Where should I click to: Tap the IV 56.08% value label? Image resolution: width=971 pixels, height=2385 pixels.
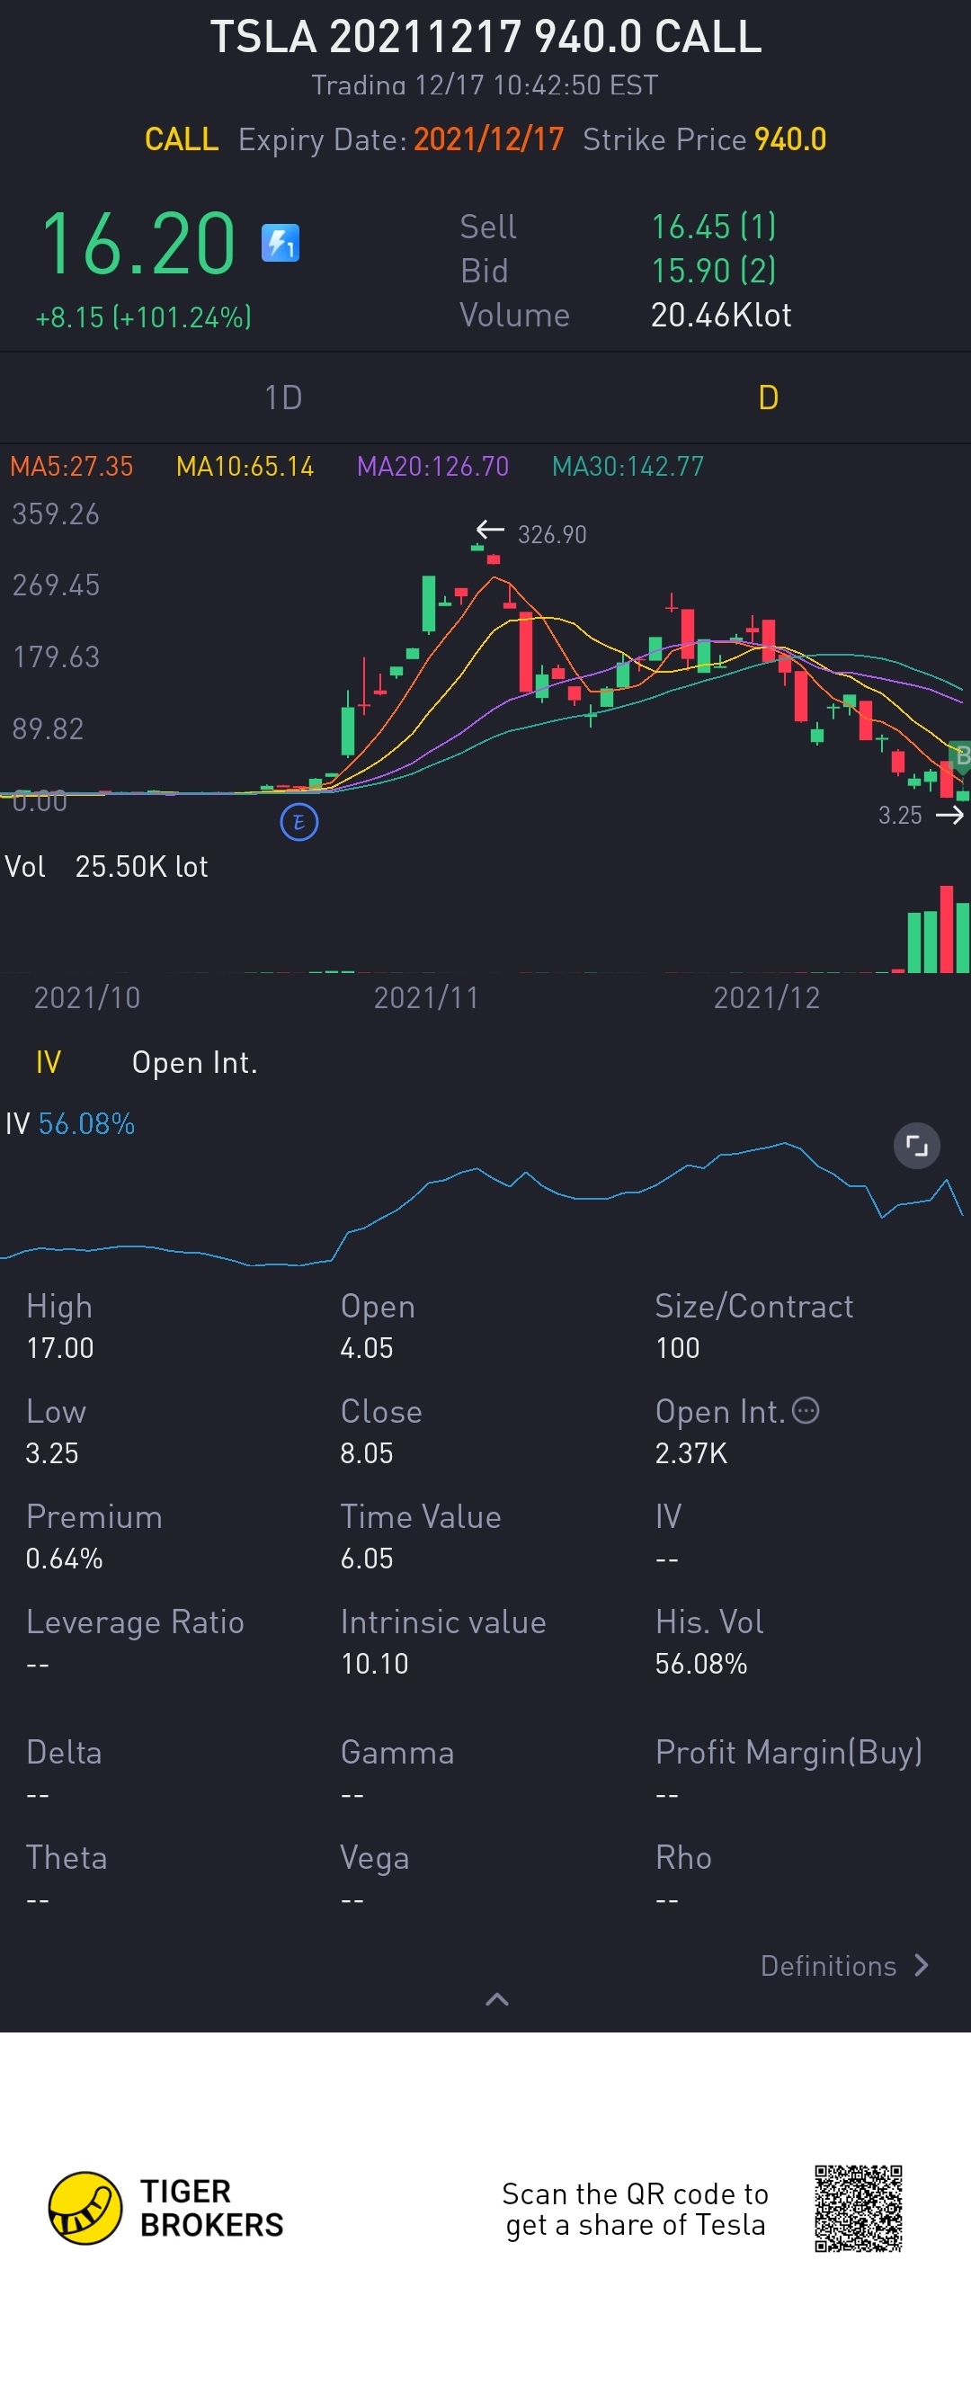click(x=70, y=1124)
